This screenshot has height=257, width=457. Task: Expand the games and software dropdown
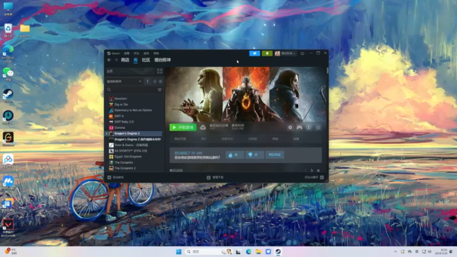(x=124, y=82)
